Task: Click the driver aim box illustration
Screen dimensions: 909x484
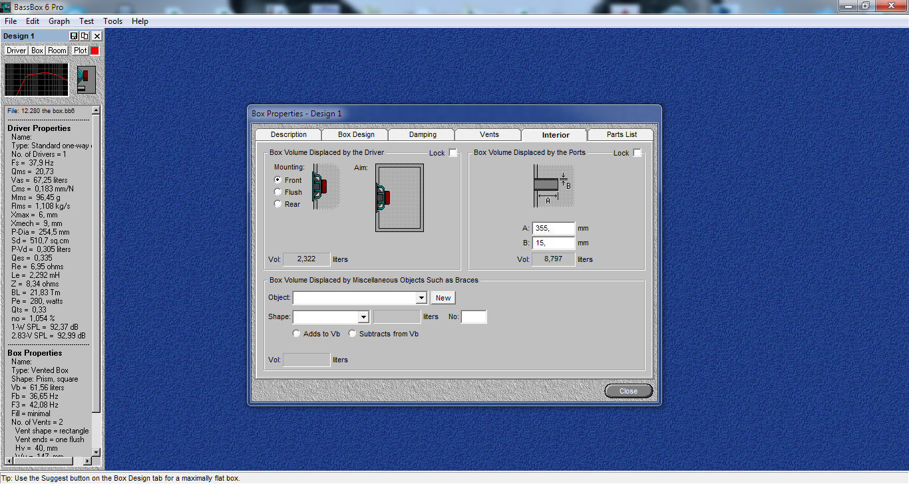Action: [399, 198]
